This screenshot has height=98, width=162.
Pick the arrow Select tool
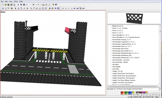point(16,8)
